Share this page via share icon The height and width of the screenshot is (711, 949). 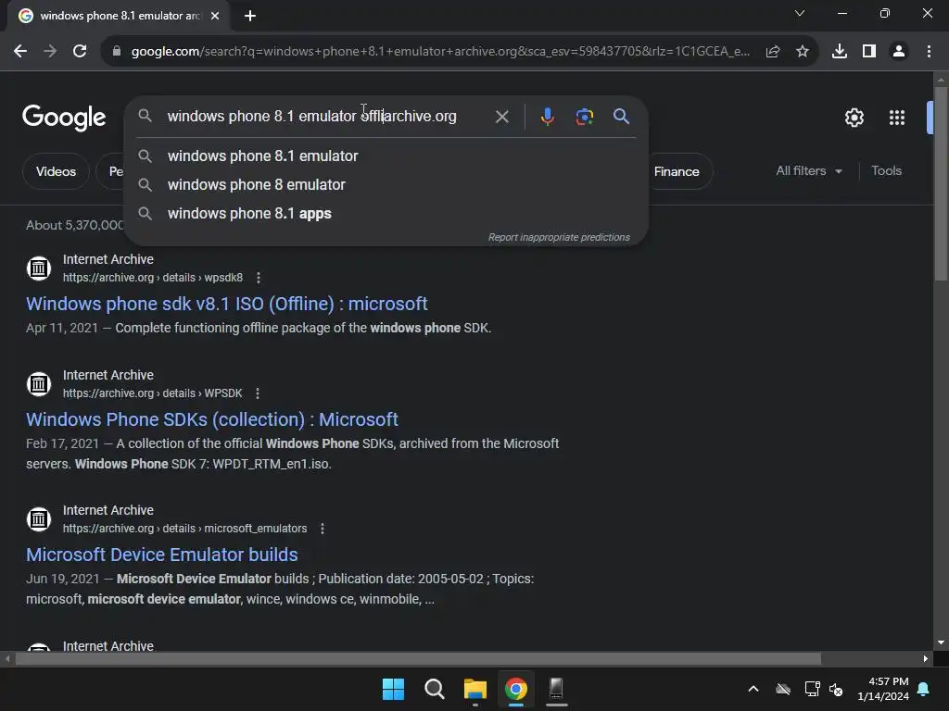tap(773, 52)
